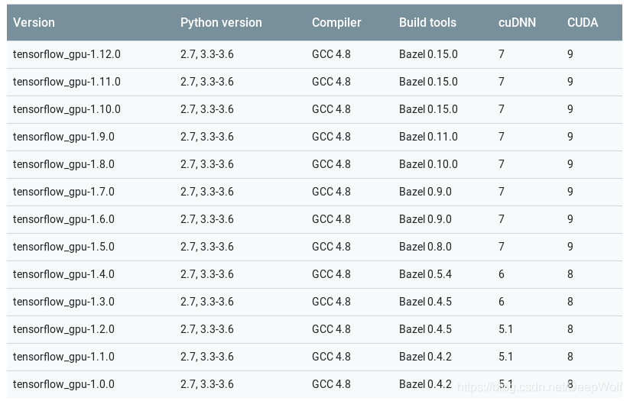The width and height of the screenshot is (630, 401).
Task: Click CUDA value 9 in the 1.12.0 row
Action: pyautogui.click(x=570, y=54)
